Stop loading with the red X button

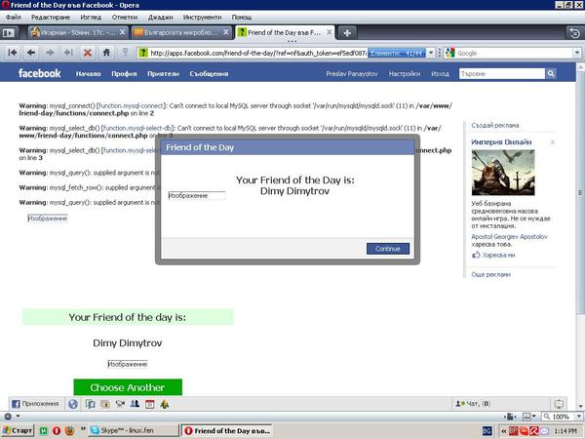tap(88, 53)
